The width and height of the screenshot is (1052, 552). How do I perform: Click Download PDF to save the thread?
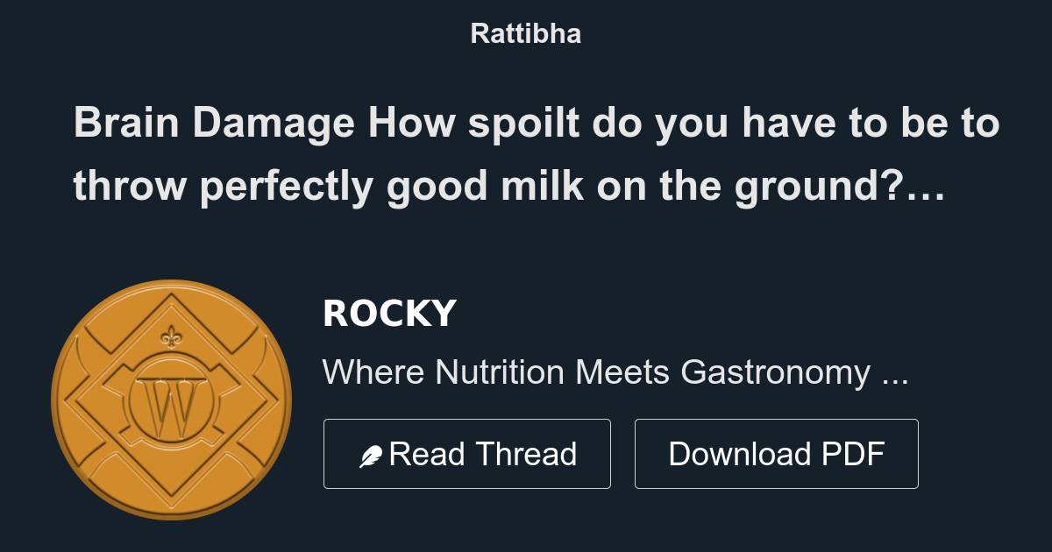(x=777, y=453)
